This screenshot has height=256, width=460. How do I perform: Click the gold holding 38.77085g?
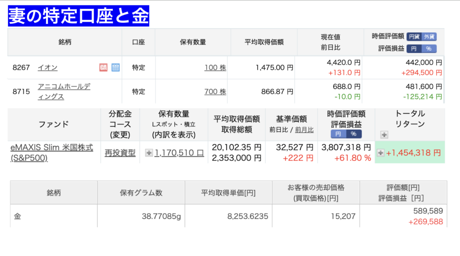pyautogui.click(x=161, y=216)
